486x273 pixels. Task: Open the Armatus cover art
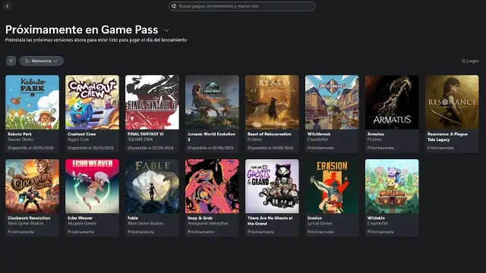(392, 102)
